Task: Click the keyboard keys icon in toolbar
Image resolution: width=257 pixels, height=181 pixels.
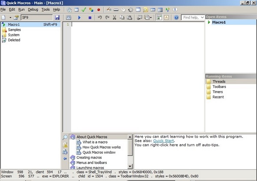Action: 116,10
